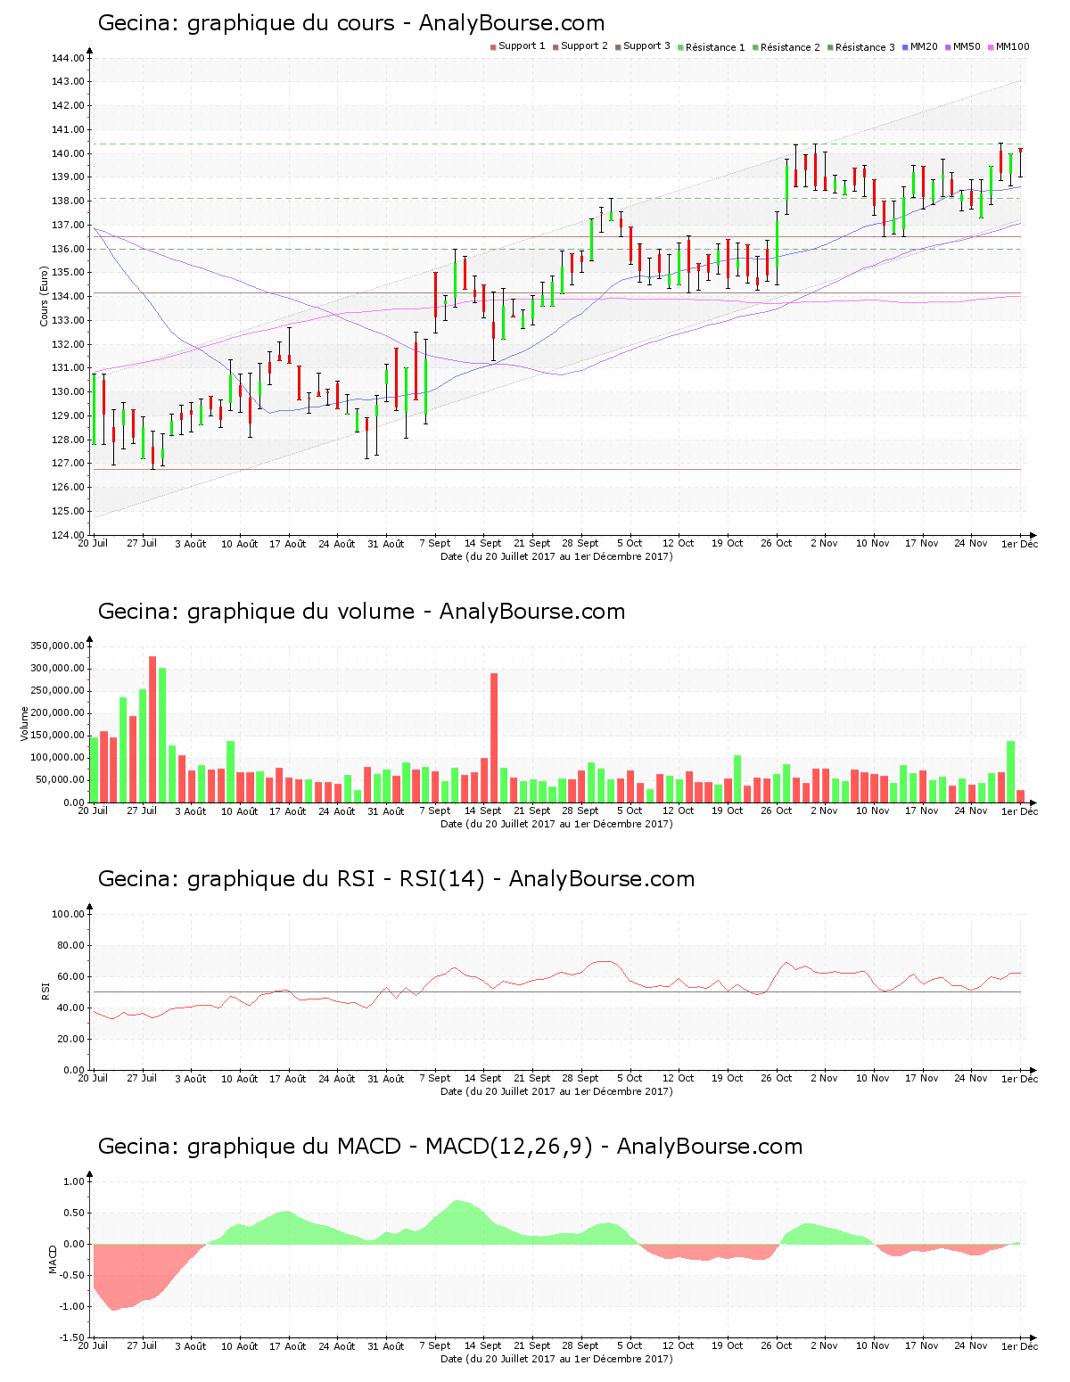Click the date range caption under MACD chart
1070x1382 pixels.
[x=556, y=1359]
